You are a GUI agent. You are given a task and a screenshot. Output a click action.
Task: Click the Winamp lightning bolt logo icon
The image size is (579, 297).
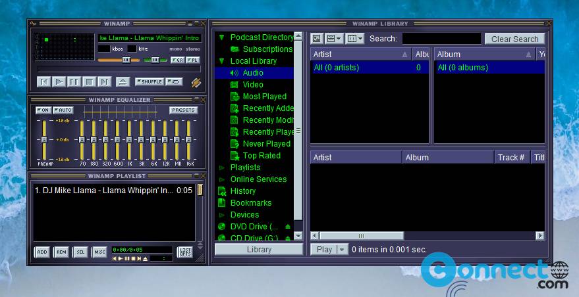[x=196, y=83]
